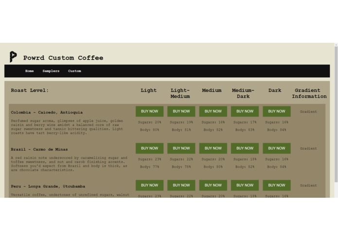Buy Colombia Light roast

(x=149, y=111)
